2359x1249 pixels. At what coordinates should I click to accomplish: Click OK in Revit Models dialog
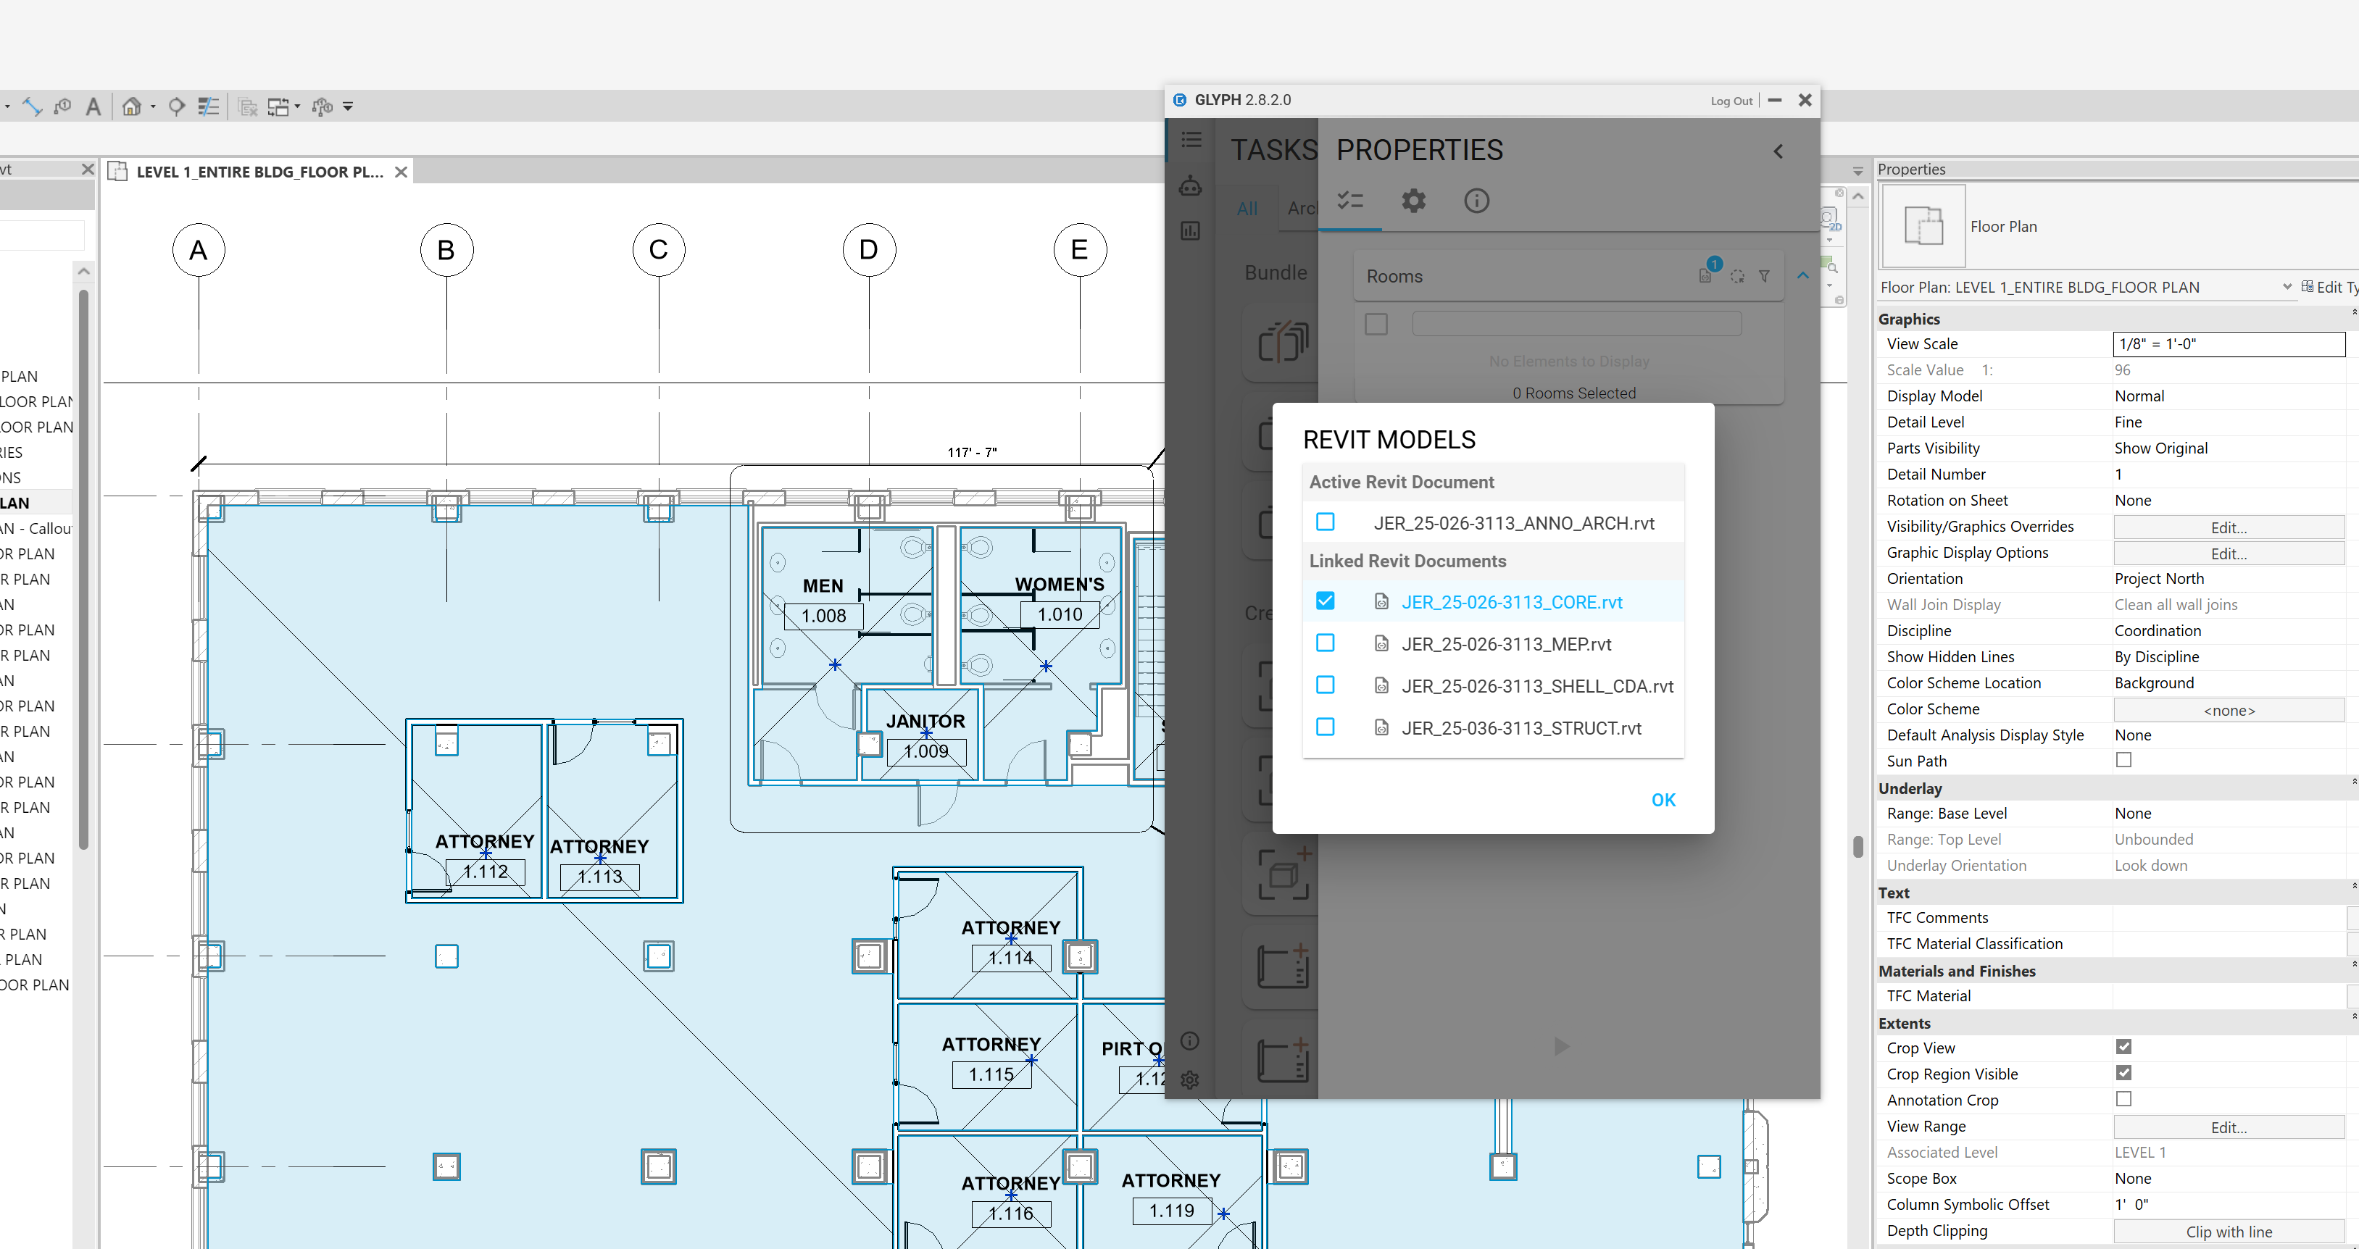pyautogui.click(x=1663, y=799)
